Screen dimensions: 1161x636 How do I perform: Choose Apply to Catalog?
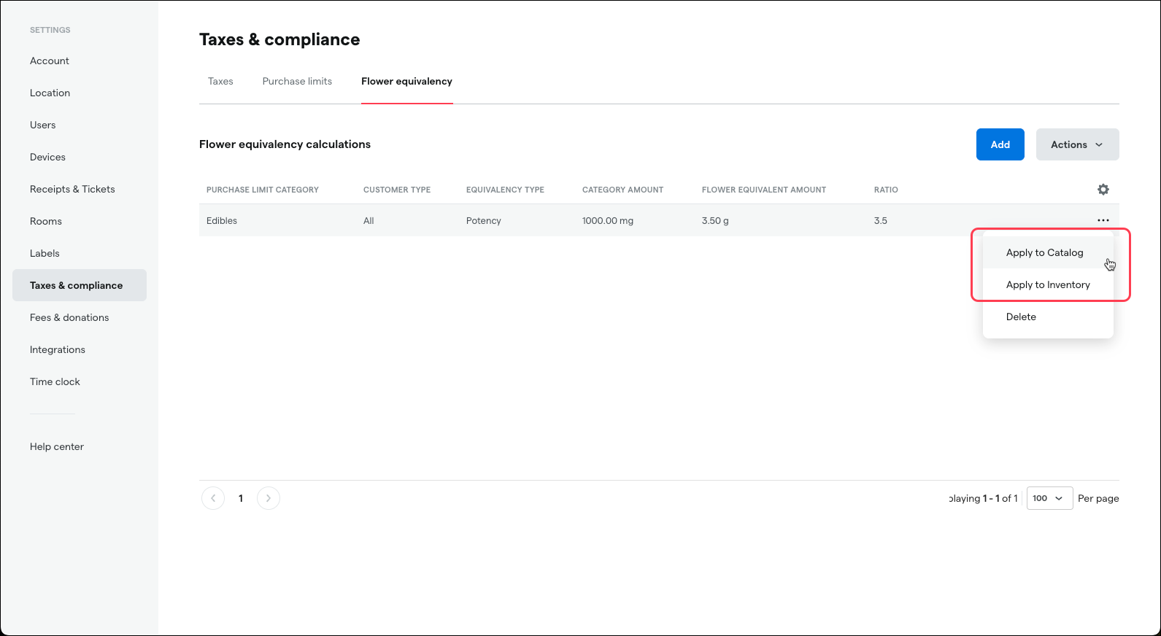point(1048,252)
